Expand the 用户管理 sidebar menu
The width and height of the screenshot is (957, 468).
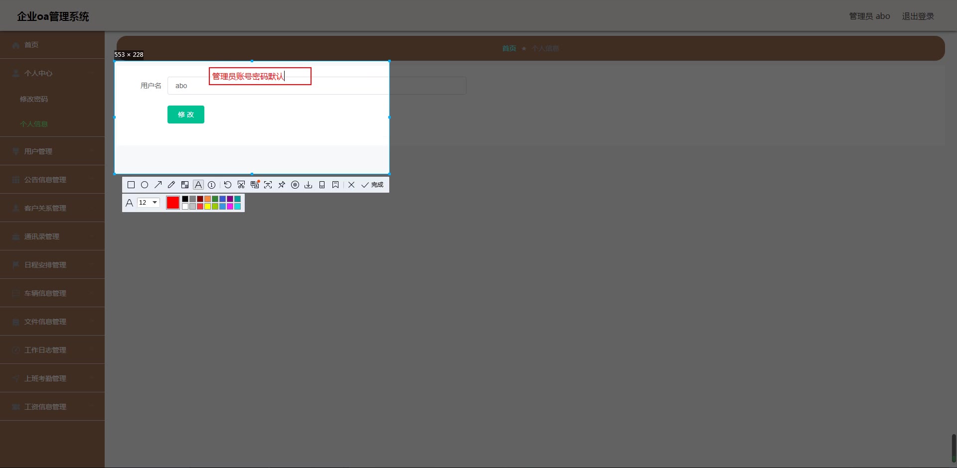click(x=52, y=151)
